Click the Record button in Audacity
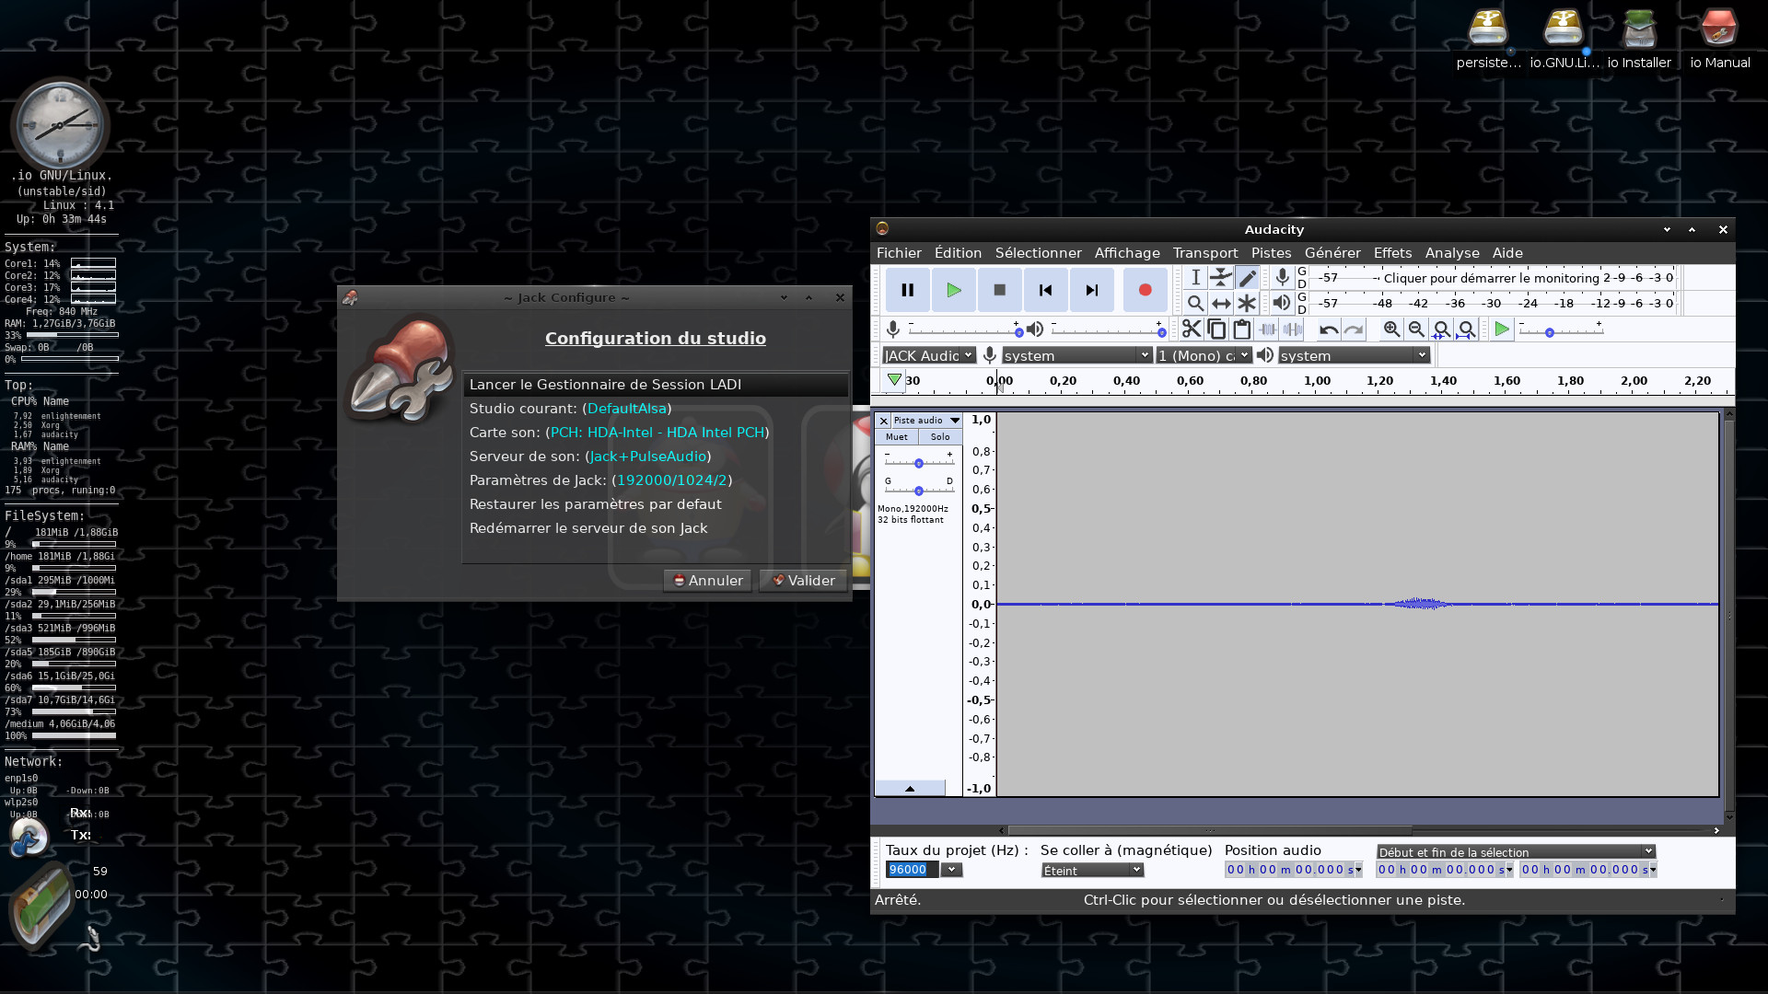This screenshot has height=994, width=1768. point(1145,290)
